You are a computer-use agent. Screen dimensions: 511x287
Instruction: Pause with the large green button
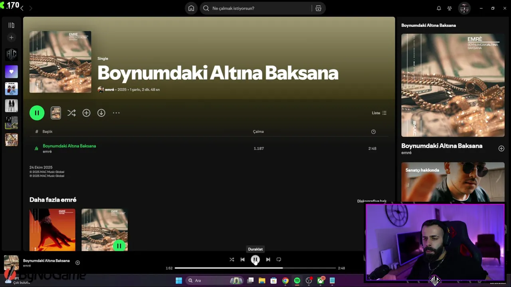click(x=37, y=113)
